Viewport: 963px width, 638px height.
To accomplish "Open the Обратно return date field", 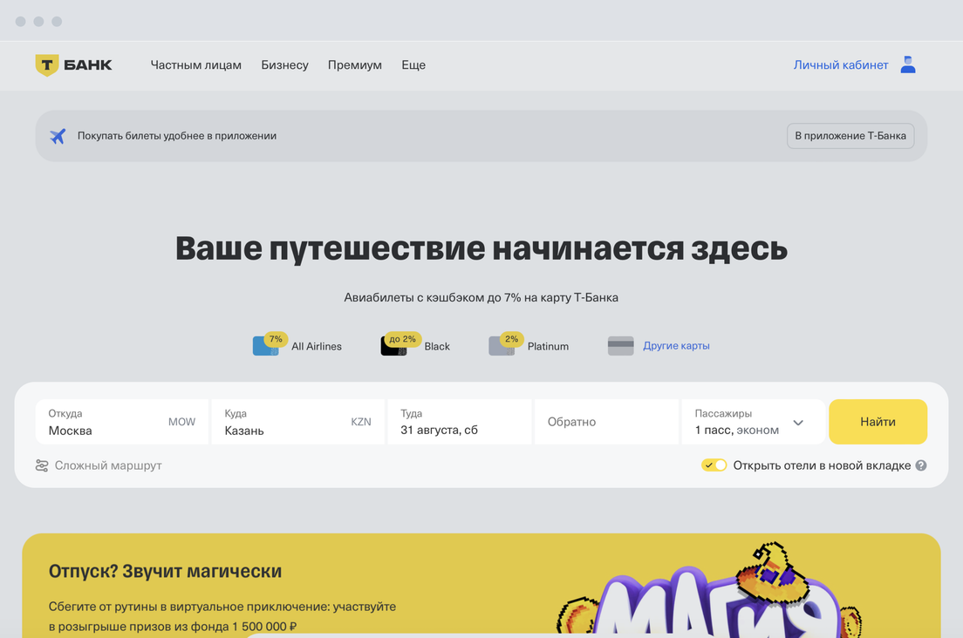I will (x=606, y=422).
